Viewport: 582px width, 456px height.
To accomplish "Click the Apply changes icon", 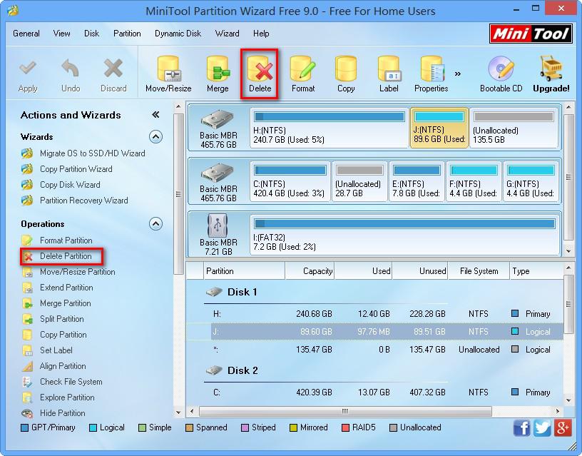I will 28,71.
